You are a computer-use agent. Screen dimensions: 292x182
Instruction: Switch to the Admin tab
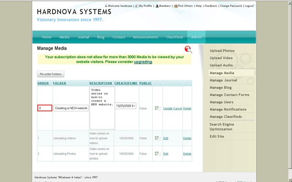pyautogui.click(x=196, y=37)
